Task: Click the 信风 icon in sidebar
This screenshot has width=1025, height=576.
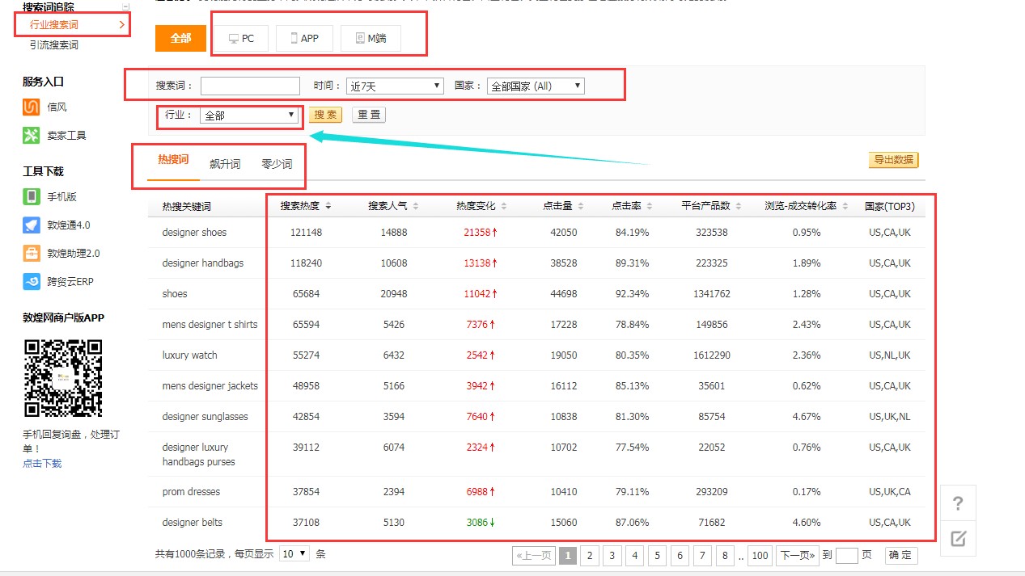Action: tap(32, 107)
